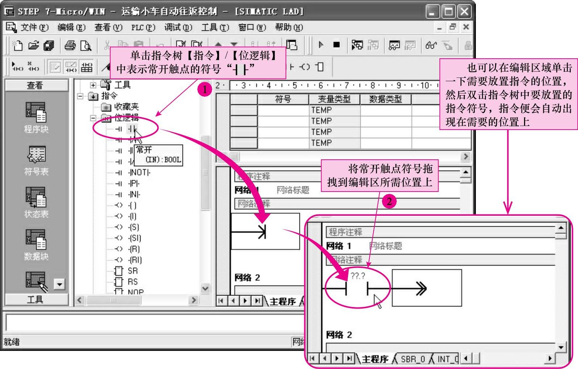This screenshot has height=369, width=578.
Task: Toggle the network comments view icon
Action: tap(71, 67)
